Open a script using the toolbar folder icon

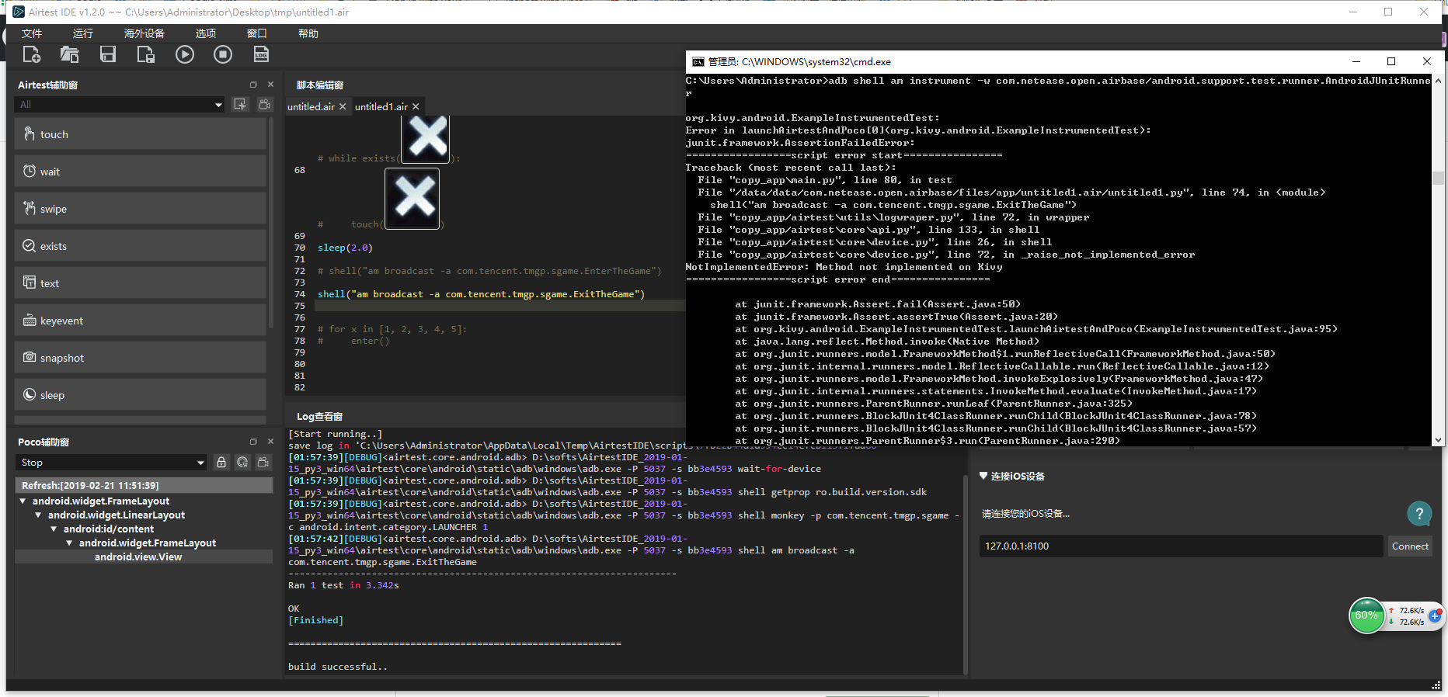[69, 54]
